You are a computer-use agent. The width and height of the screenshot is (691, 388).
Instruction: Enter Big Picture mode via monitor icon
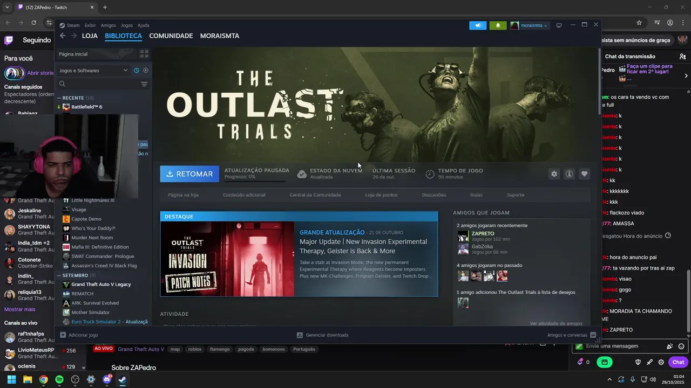(559, 25)
